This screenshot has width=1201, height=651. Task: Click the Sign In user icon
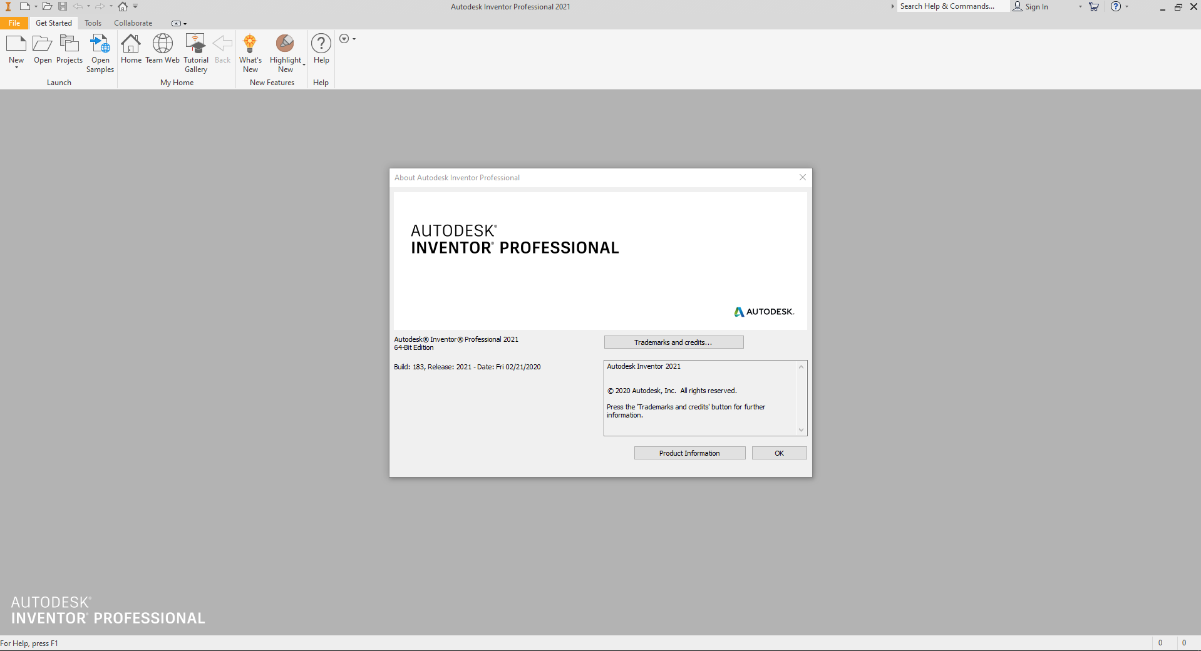(x=1018, y=6)
